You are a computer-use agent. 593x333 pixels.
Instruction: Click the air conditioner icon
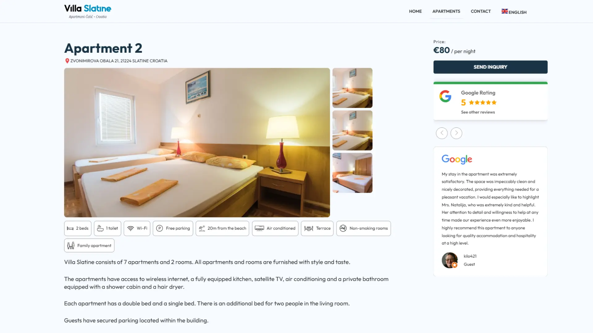click(259, 228)
